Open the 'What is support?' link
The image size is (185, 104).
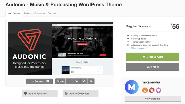(x=139, y=48)
